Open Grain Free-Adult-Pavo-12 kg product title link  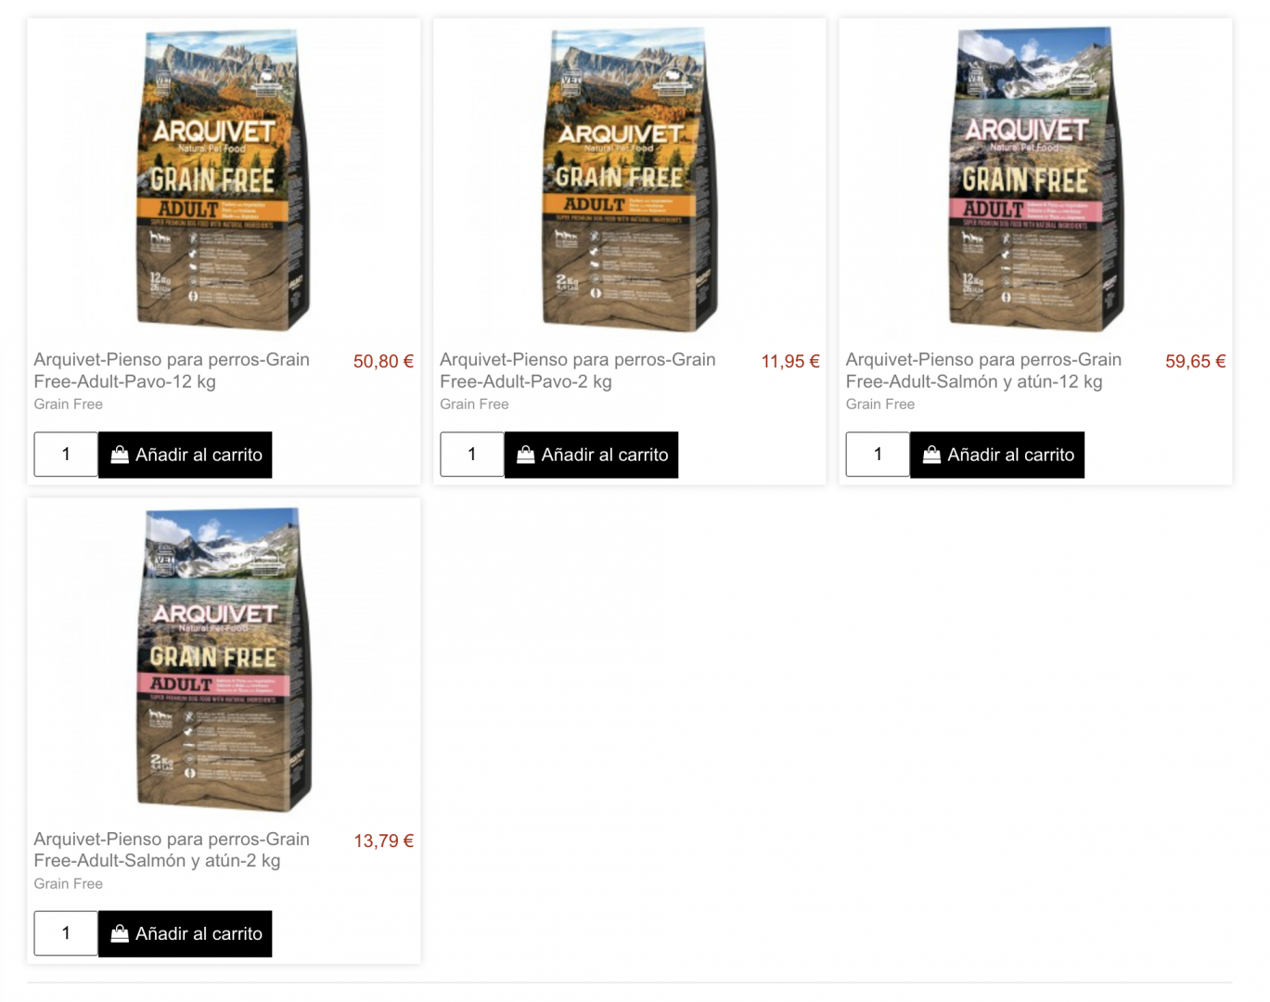click(172, 370)
